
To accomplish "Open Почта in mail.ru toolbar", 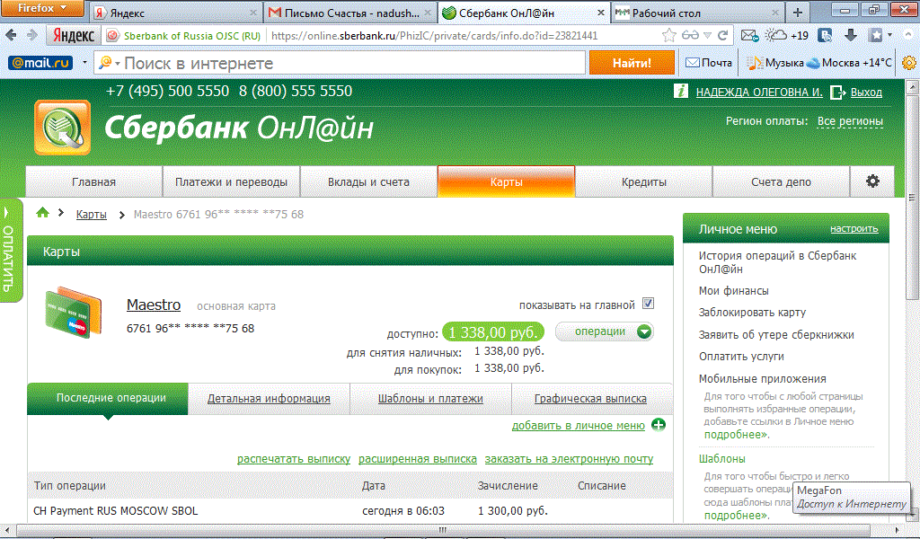I will tap(709, 62).
